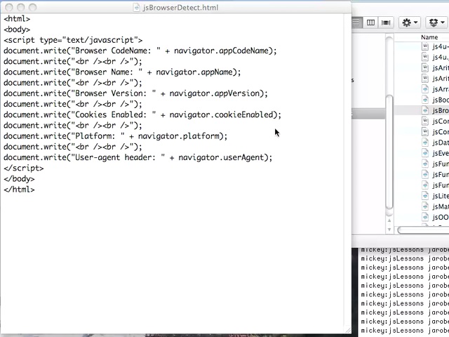Click the <body> opening tag line
This screenshot has width=449, height=337.
(17, 29)
